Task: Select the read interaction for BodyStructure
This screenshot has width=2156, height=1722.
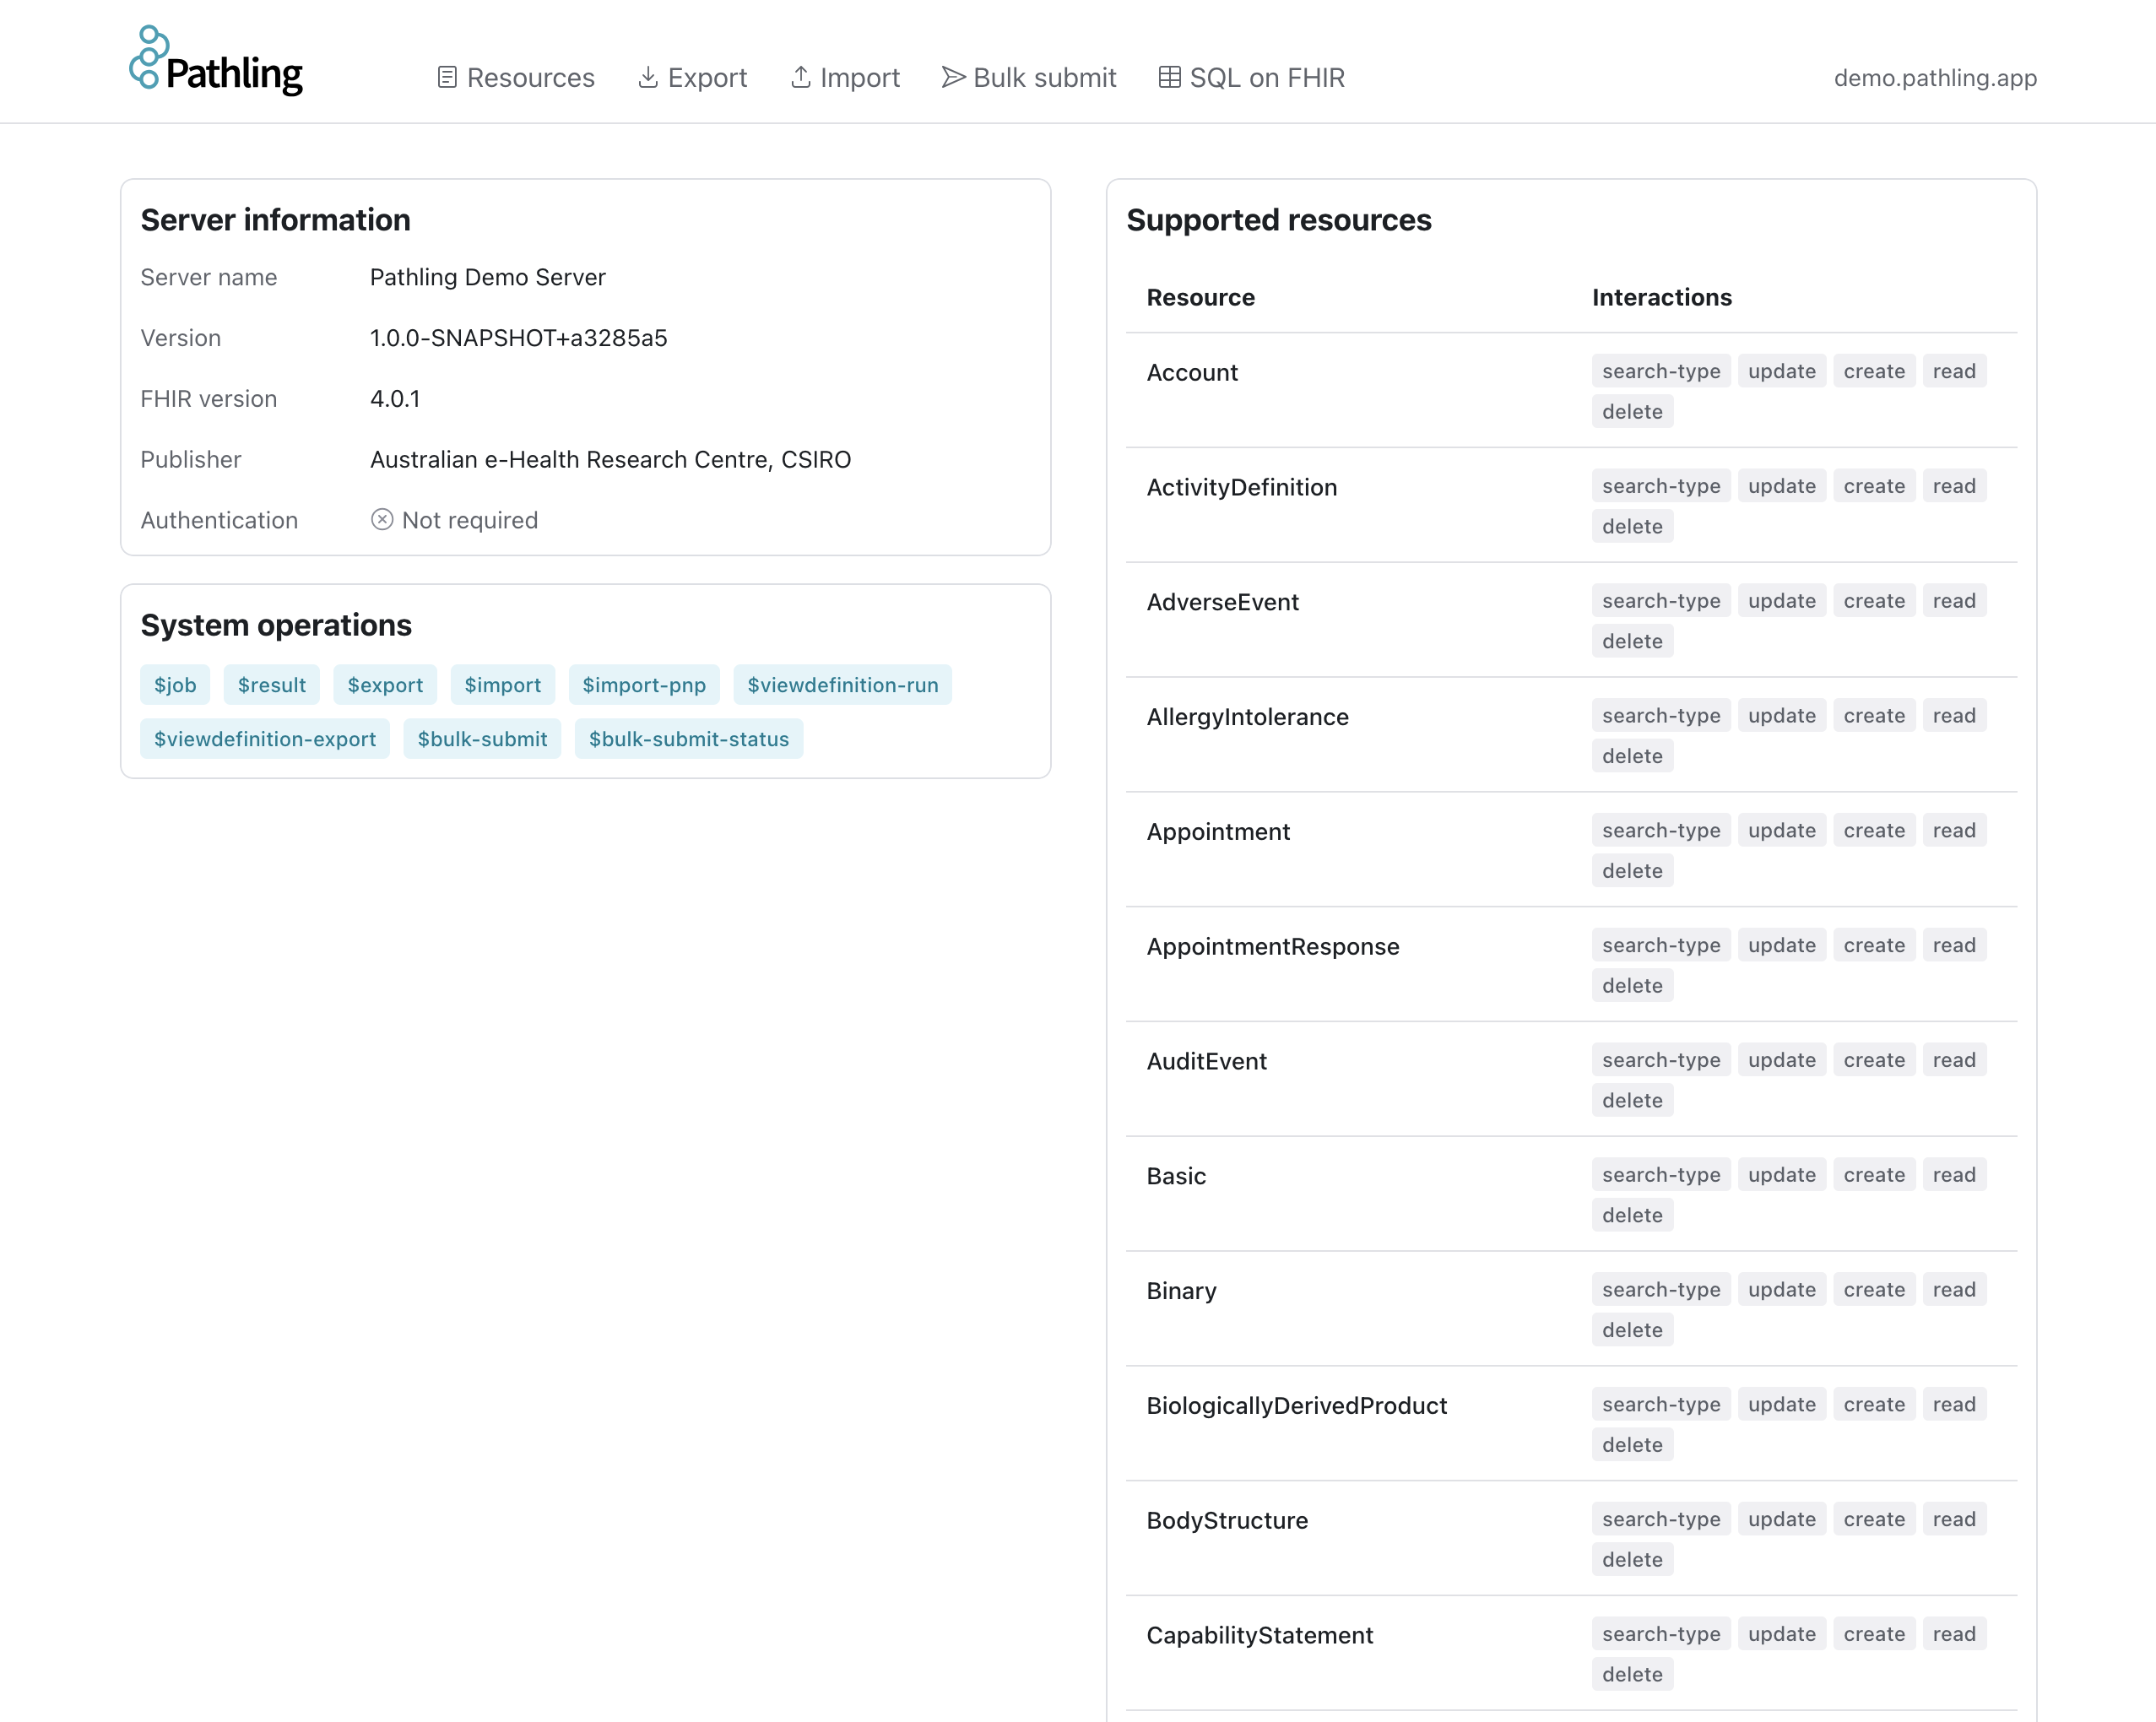Action: tap(1954, 1518)
